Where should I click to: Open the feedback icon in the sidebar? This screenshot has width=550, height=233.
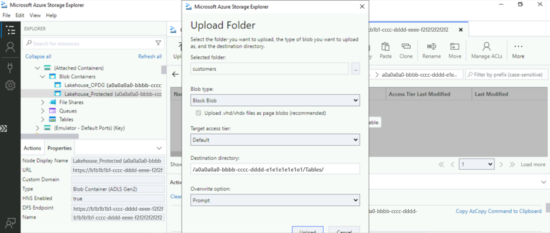[11, 223]
